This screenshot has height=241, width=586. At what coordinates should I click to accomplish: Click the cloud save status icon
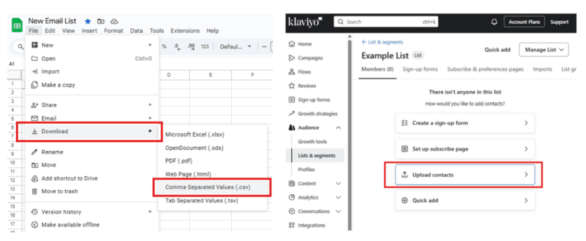pos(114,21)
